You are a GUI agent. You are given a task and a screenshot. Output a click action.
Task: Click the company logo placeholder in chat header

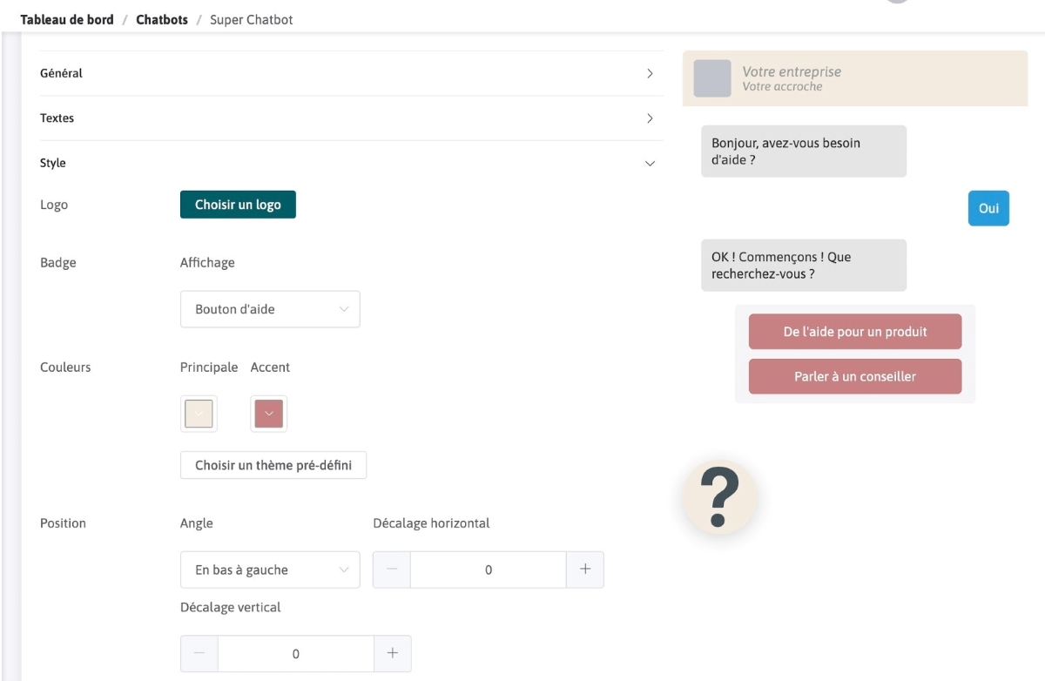[711, 78]
